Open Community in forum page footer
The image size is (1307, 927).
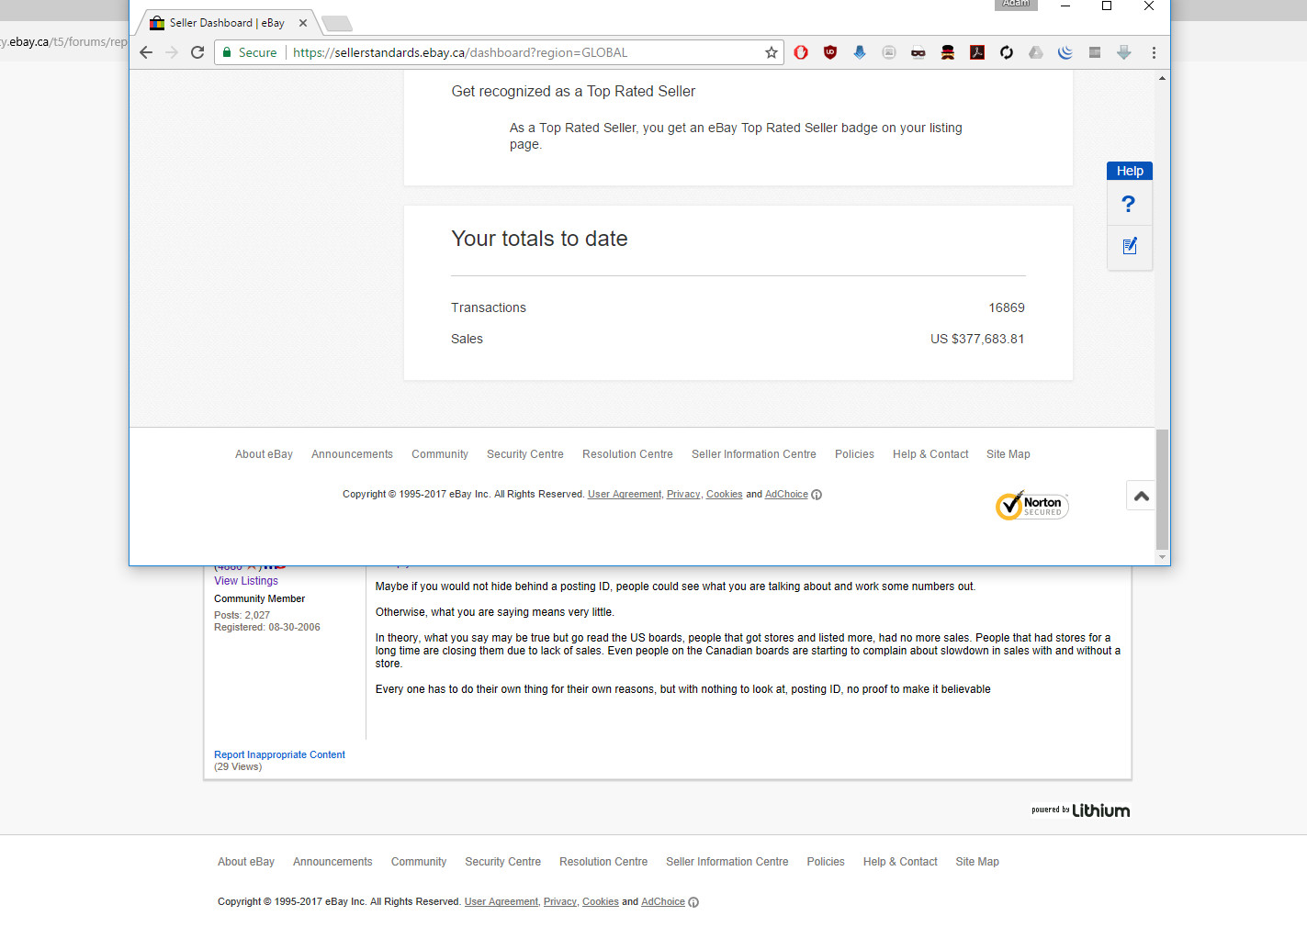[419, 862]
